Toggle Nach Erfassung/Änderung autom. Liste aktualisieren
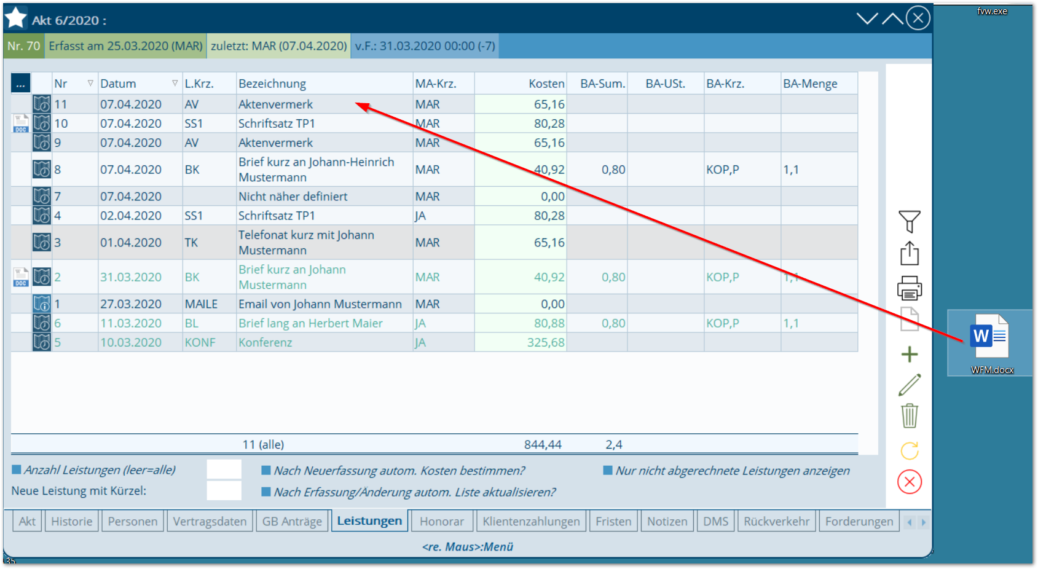 266,492
